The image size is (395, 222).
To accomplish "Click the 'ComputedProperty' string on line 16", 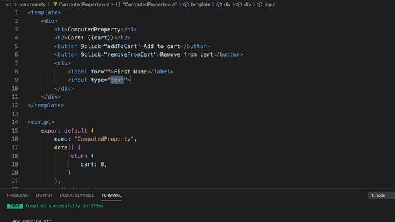I will tap(104, 139).
